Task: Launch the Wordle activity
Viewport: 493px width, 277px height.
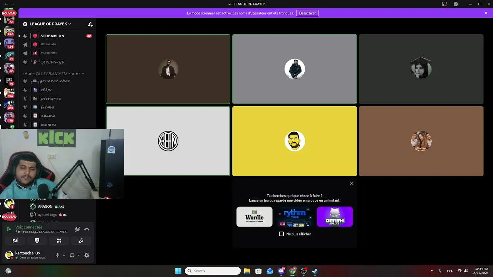Action: (254, 217)
